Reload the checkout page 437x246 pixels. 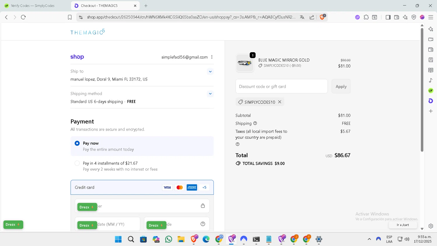pyautogui.click(x=23, y=17)
